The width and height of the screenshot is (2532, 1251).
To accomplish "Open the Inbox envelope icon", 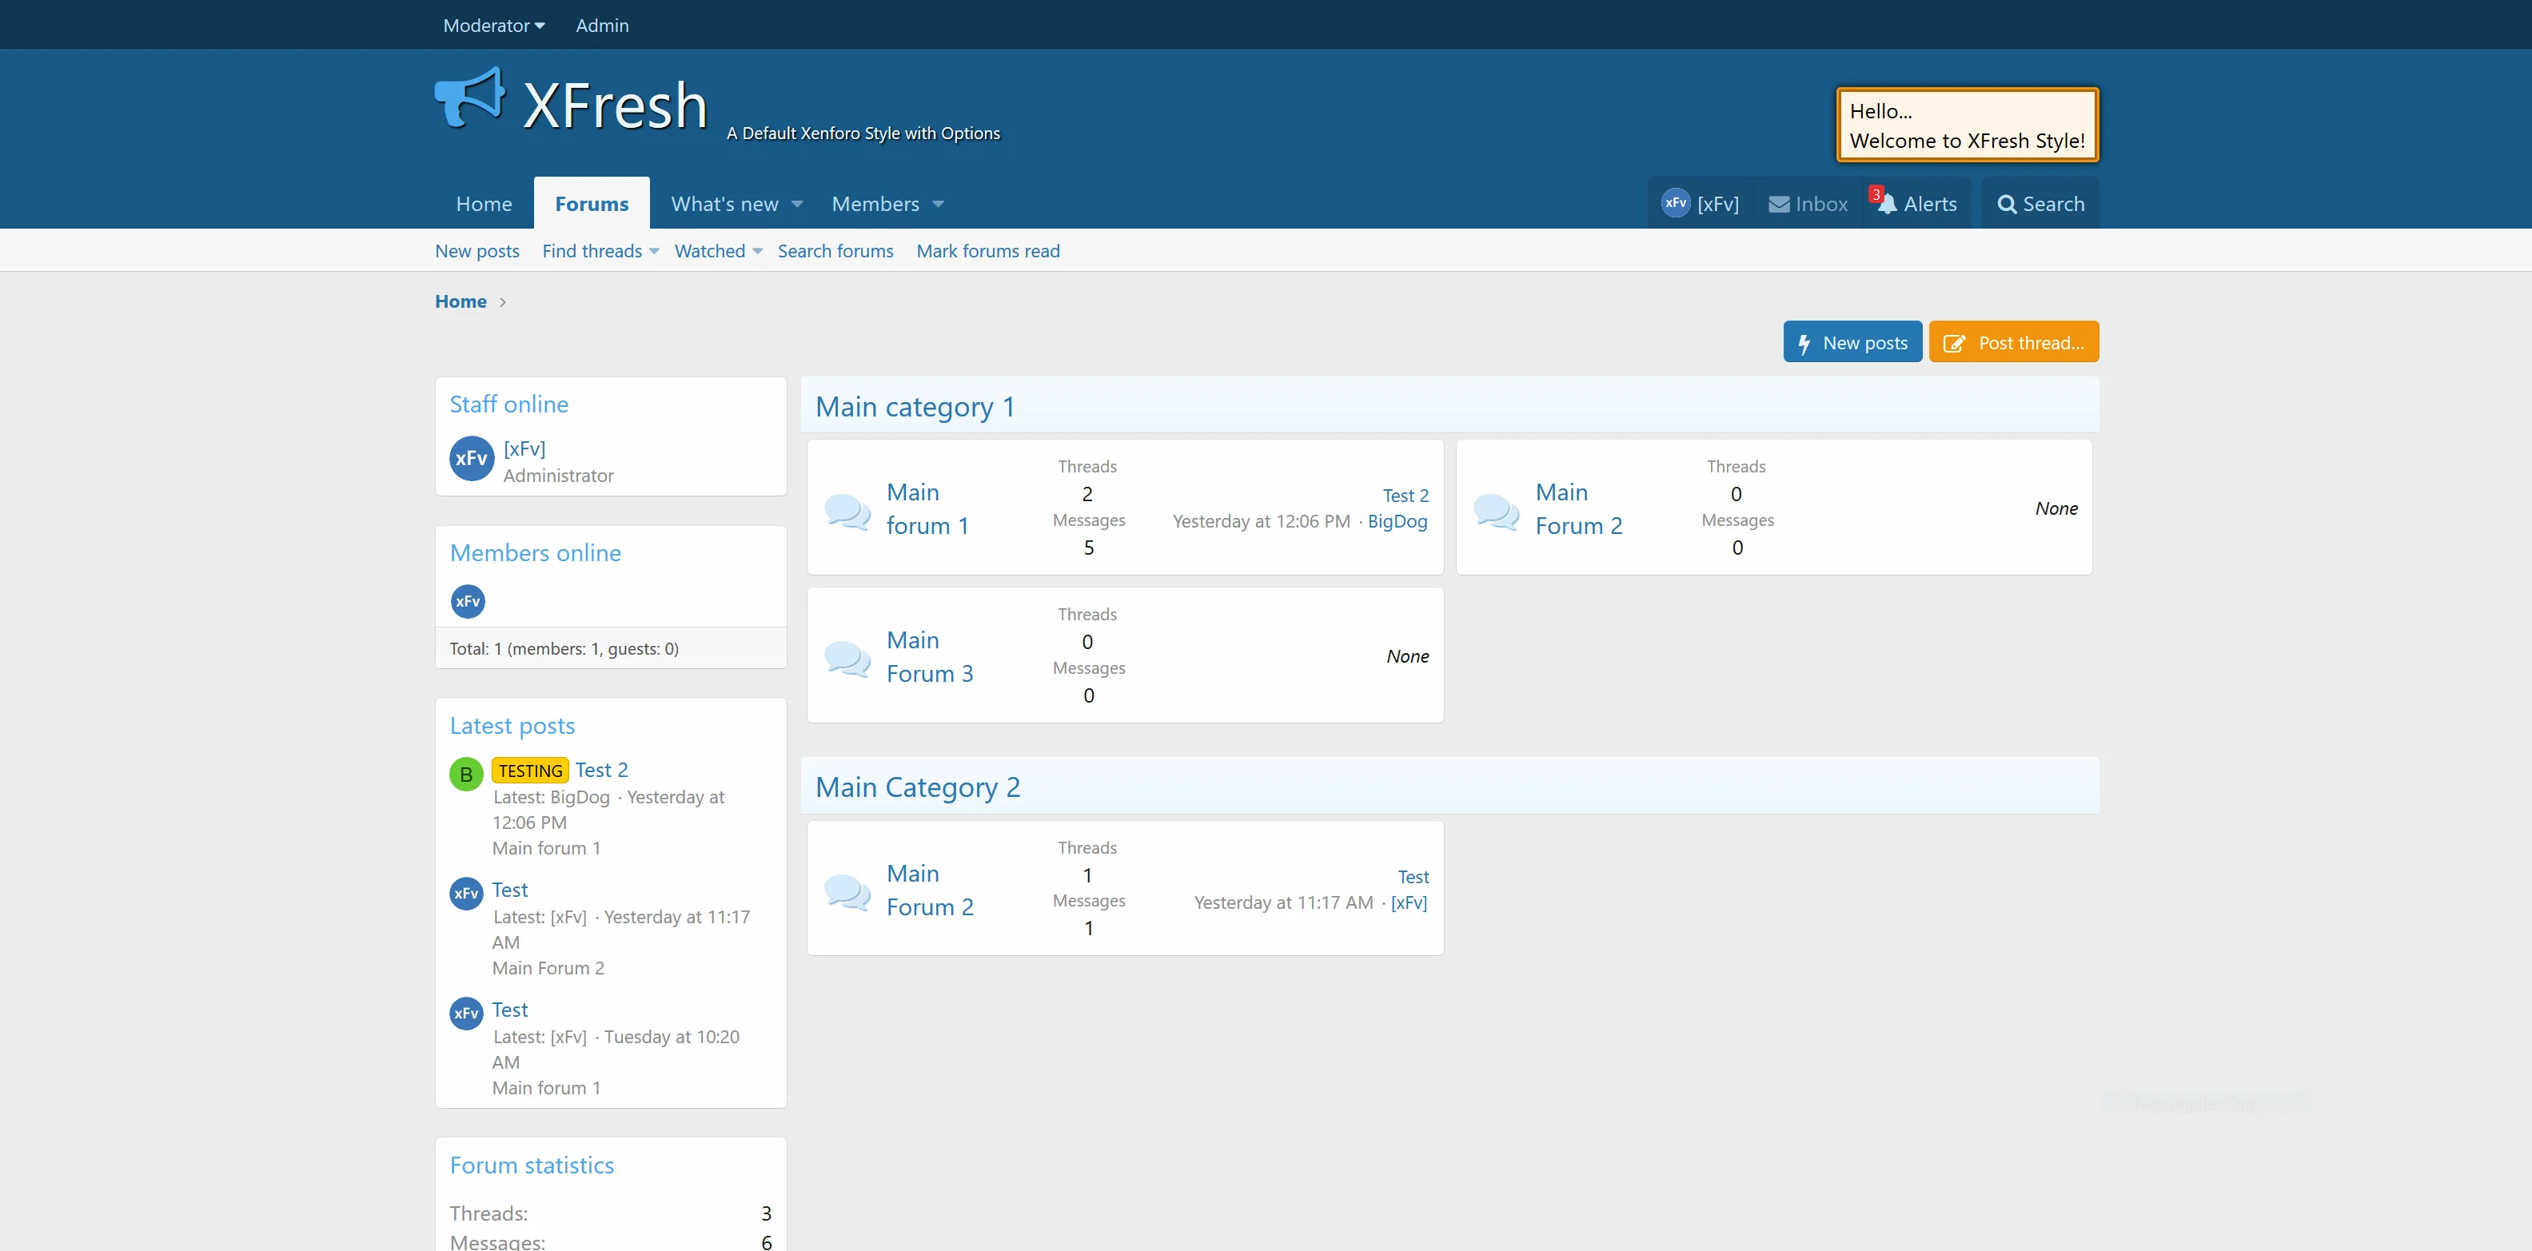I will [1778, 205].
